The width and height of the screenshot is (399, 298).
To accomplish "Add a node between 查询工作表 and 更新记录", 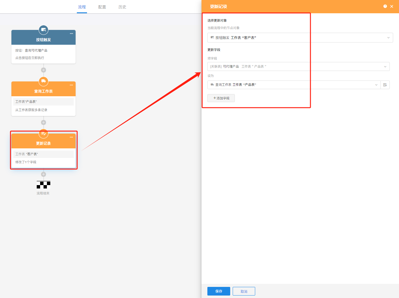I will pos(44,122).
